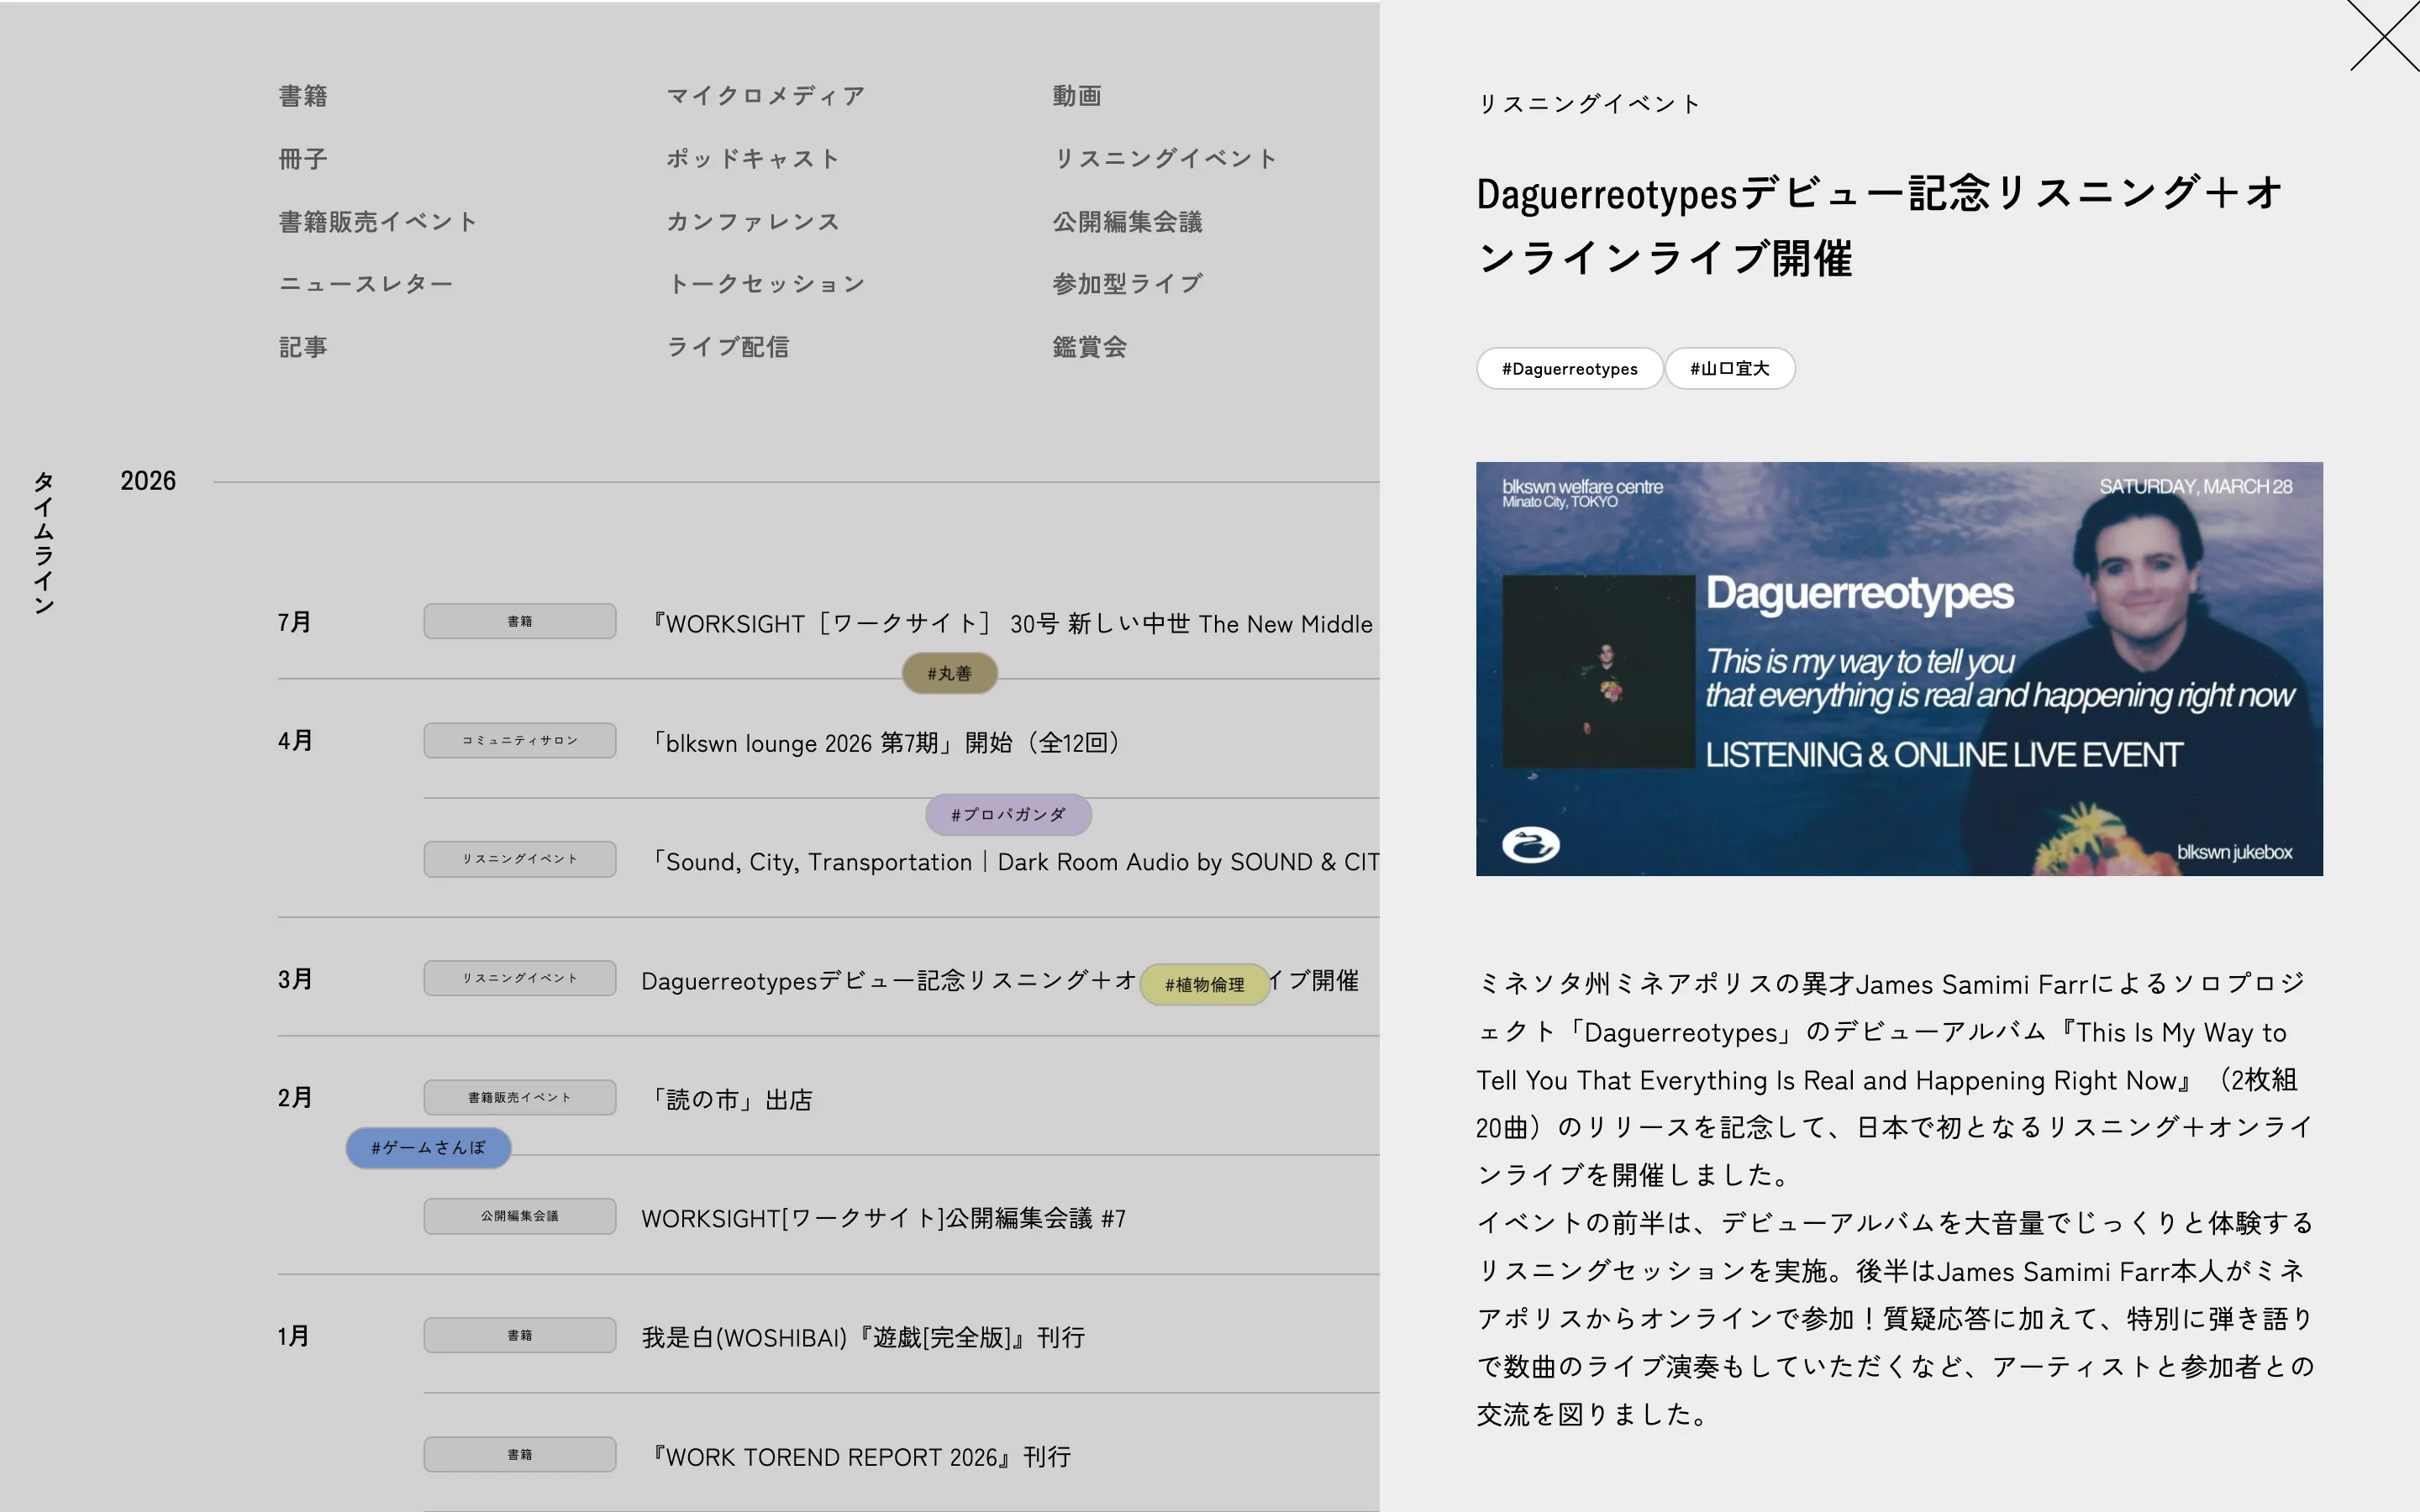Click the 書籍 badge beside 我是白(WOSHIBAI)
The image size is (2420, 1512).
[520, 1335]
